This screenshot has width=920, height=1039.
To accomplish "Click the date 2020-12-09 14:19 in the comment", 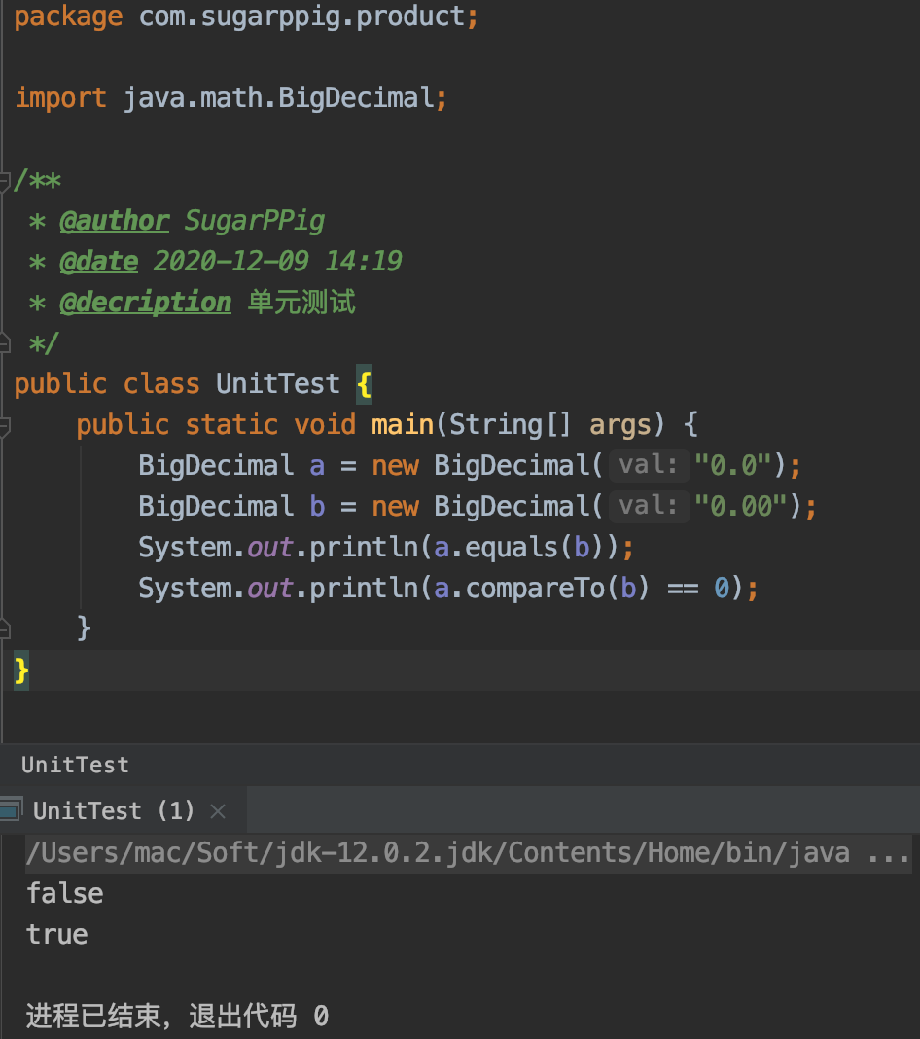I will (x=277, y=261).
